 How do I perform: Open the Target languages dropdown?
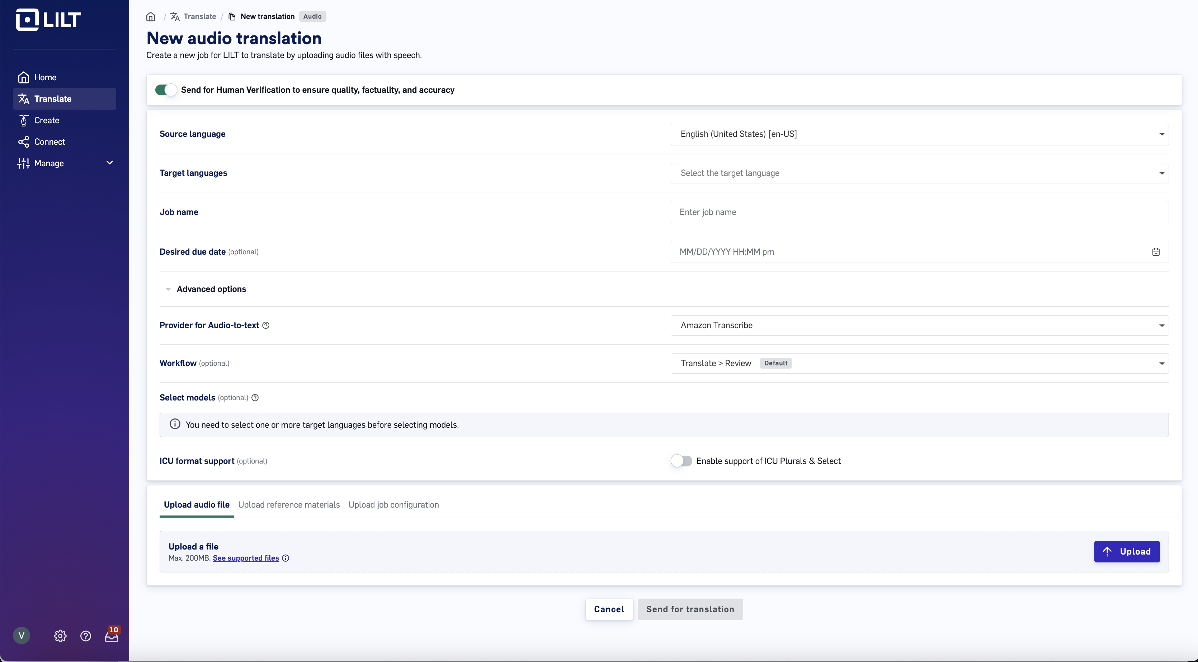coord(919,173)
